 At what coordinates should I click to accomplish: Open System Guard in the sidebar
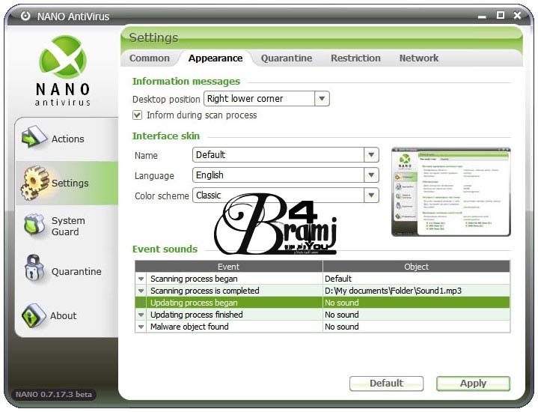pyautogui.click(x=67, y=225)
